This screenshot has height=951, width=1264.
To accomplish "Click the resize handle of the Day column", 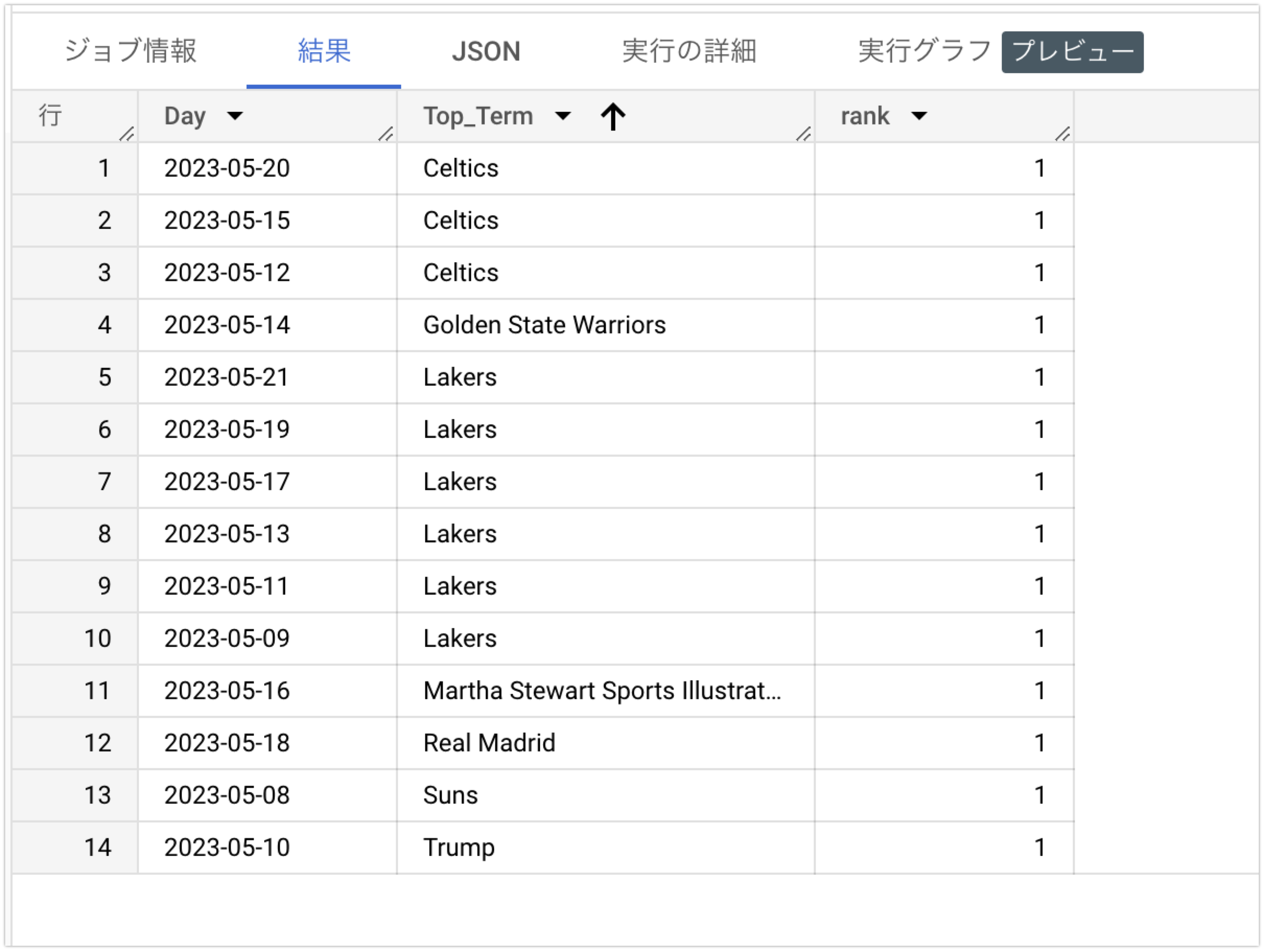I will [x=385, y=134].
